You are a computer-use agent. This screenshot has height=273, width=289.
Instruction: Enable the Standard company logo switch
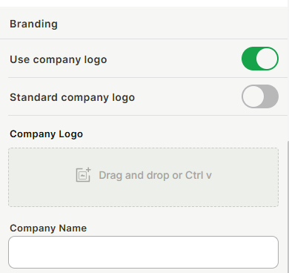[x=260, y=96]
